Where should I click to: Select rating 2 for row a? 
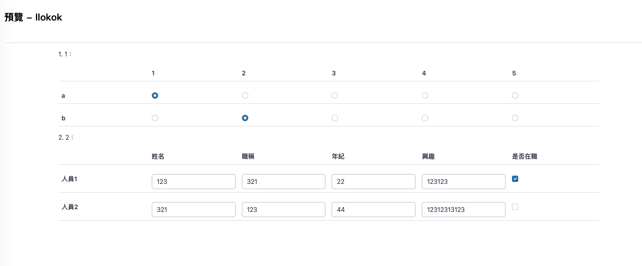click(245, 96)
